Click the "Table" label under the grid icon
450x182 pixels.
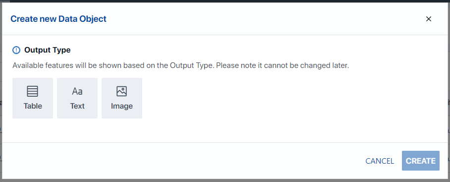point(33,106)
